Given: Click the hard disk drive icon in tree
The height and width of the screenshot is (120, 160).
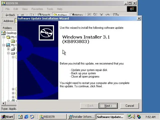Looking at the screenshot, I should point(13,53).
